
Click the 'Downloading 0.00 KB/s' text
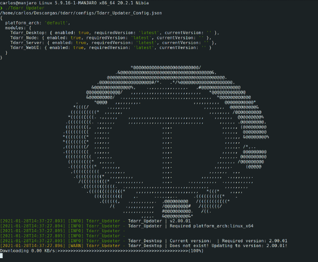[x=28, y=250]
